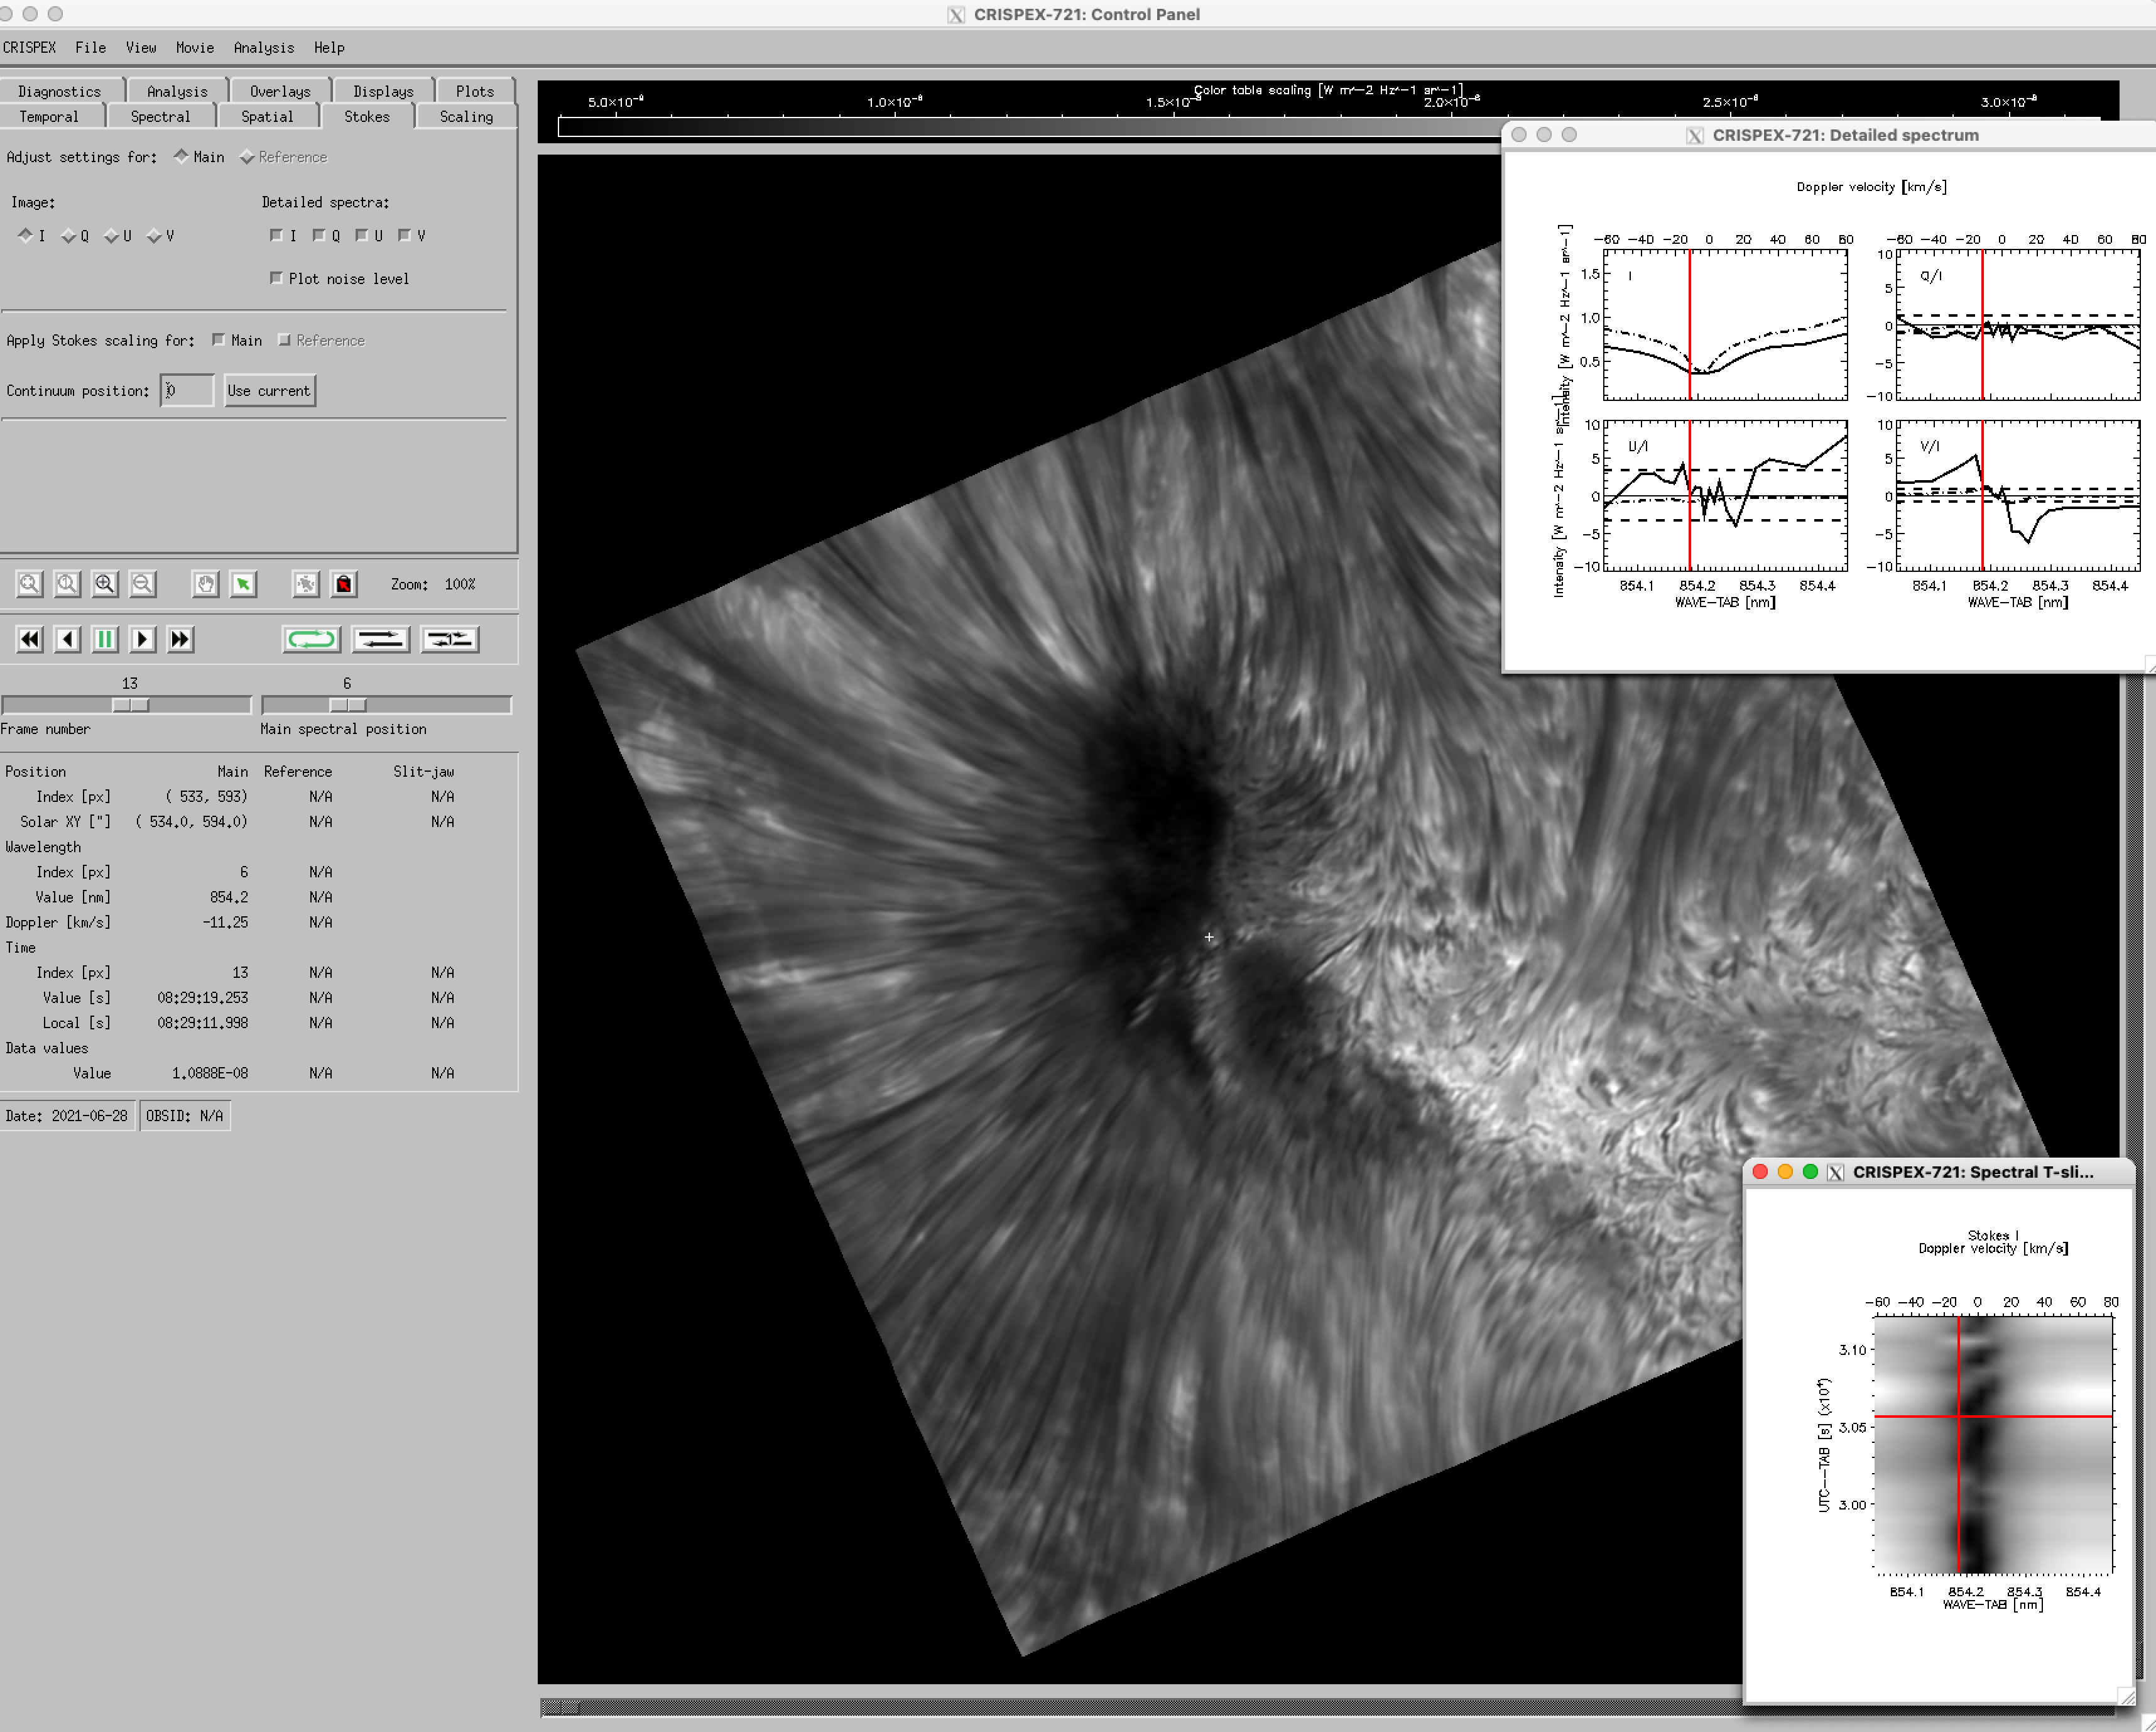Click the zoom in magnifier icon

tap(105, 583)
